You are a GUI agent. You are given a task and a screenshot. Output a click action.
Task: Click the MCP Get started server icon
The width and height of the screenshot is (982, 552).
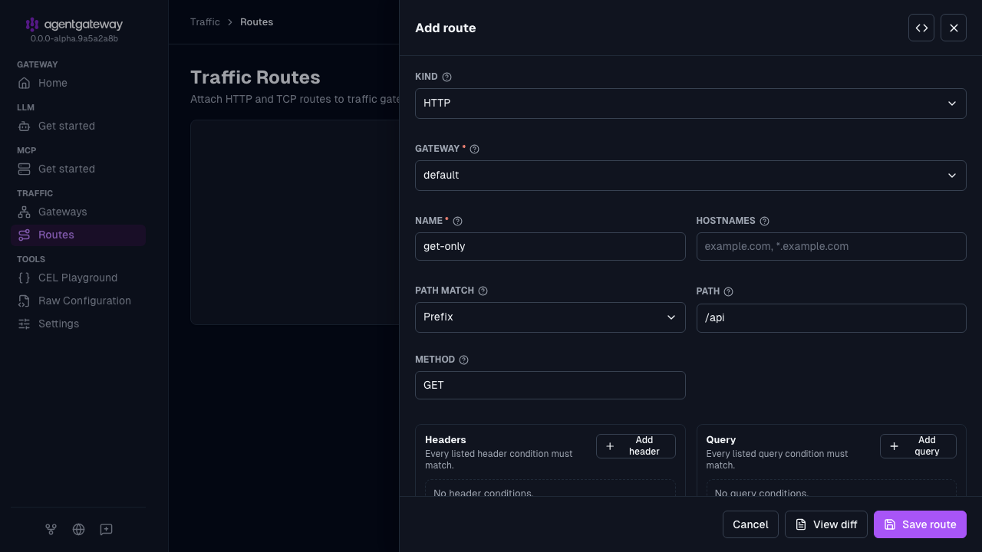coord(25,169)
